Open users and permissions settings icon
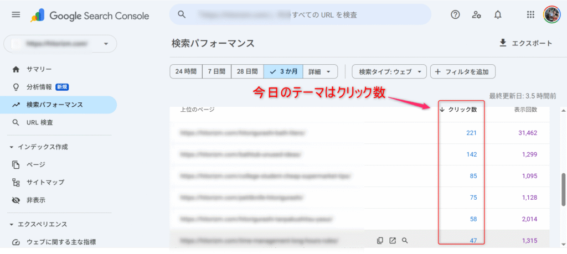 pyautogui.click(x=476, y=15)
